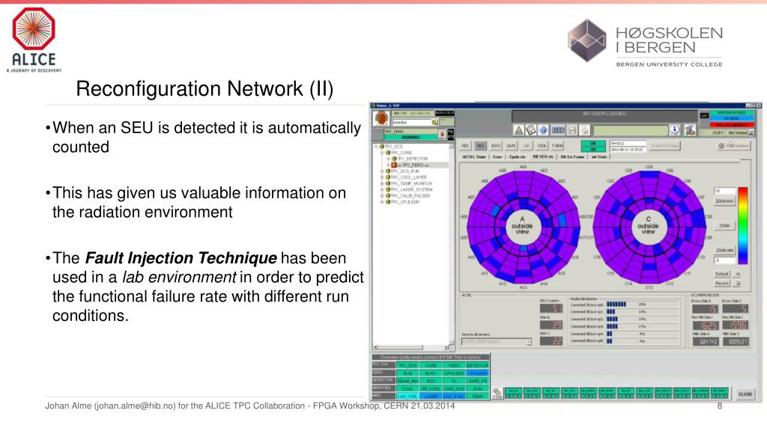The height and width of the screenshot is (431, 767).
Task: Click the 'C outside view' center circle
Action: point(648,226)
